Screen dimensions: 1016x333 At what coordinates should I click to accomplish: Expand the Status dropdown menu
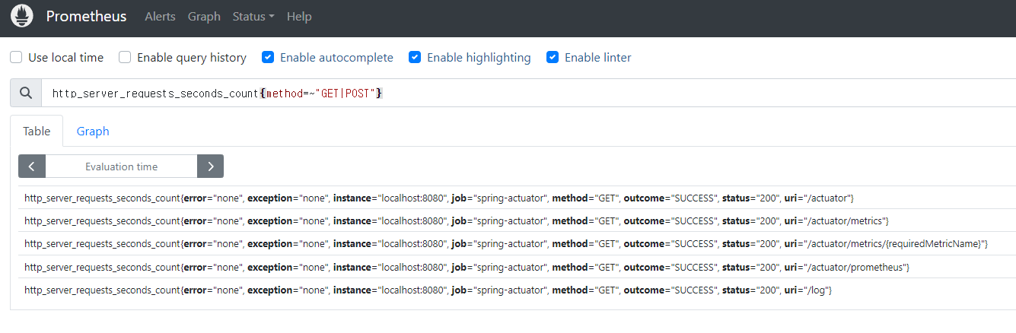(253, 16)
